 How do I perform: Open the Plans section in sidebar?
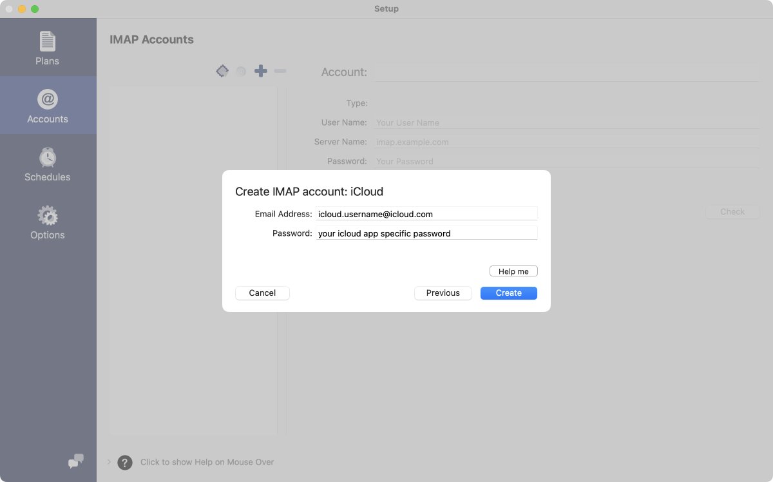[47, 46]
